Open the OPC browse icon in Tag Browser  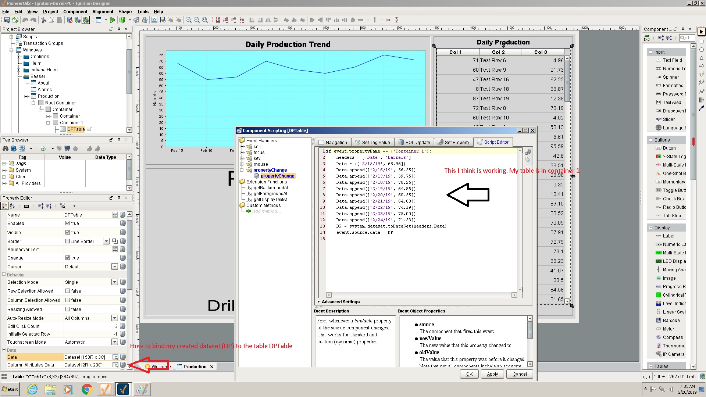[67, 149]
